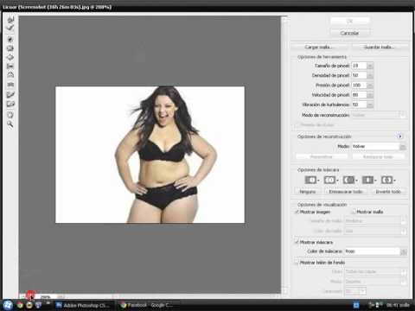The width and height of the screenshot is (415, 311).
Task: Click the Intersect with Selection mask icon
Action: (x=368, y=180)
